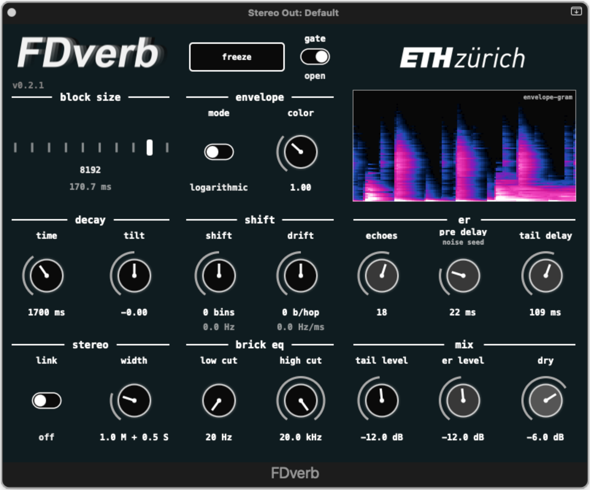Click the 1.0 M + 0.5 S width value

click(134, 437)
